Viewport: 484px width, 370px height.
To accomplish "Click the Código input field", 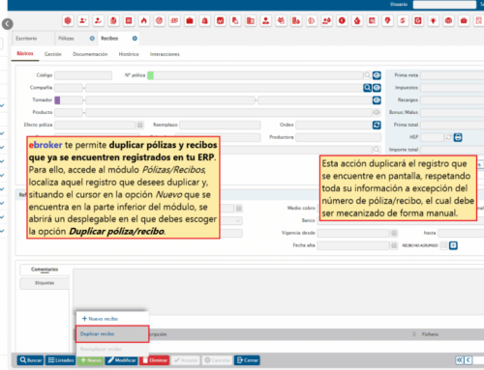I will coord(83,75).
